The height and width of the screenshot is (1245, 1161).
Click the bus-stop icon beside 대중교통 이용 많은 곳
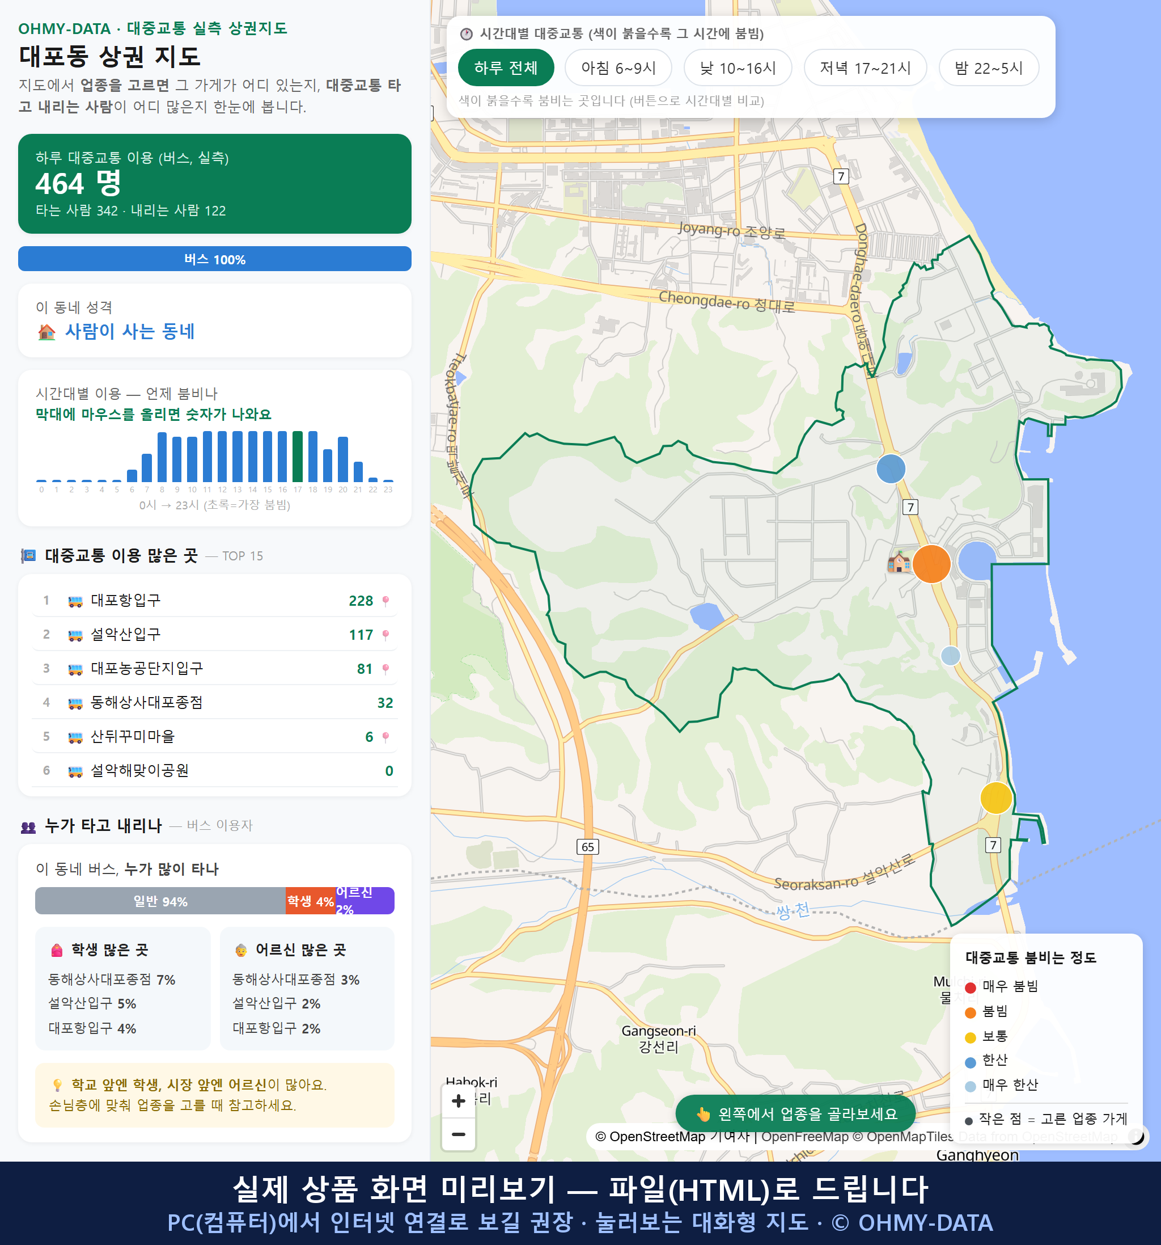(x=28, y=555)
